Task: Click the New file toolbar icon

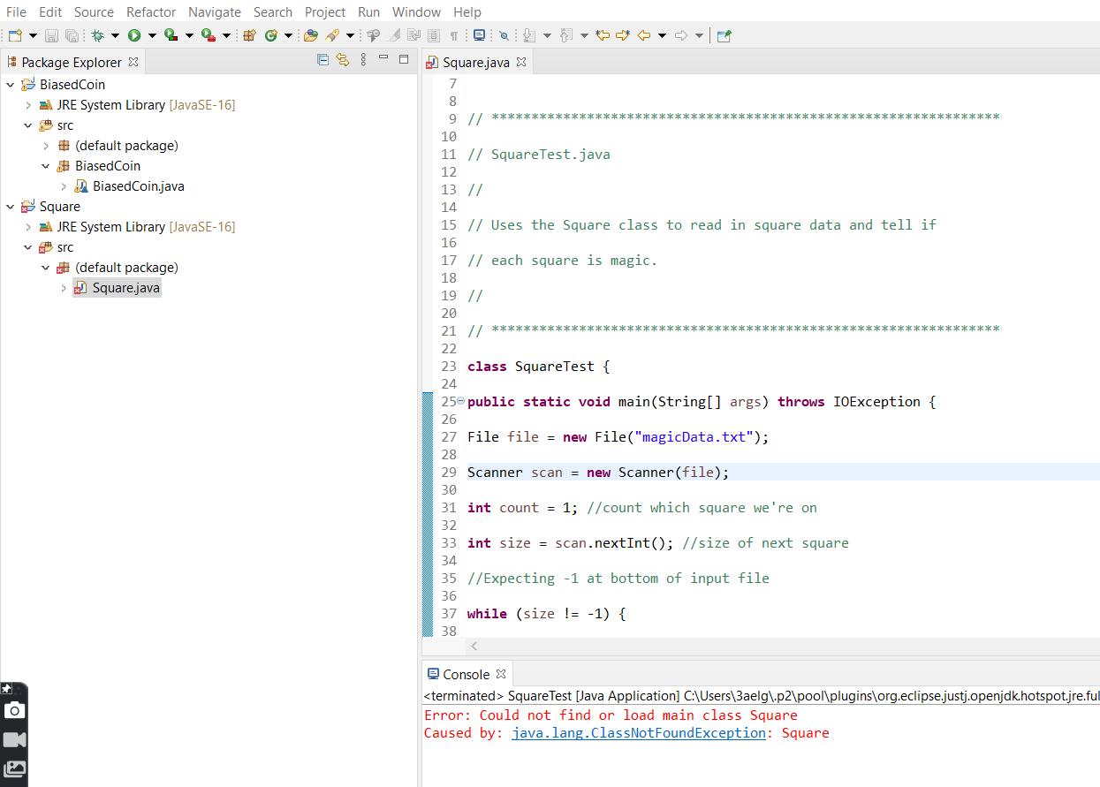Action: pos(15,35)
